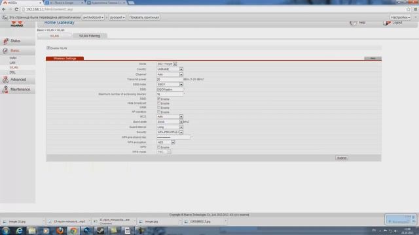This screenshot has height=235, width=419.
Task: Open the source language английский dropdown
Action: pos(93,18)
